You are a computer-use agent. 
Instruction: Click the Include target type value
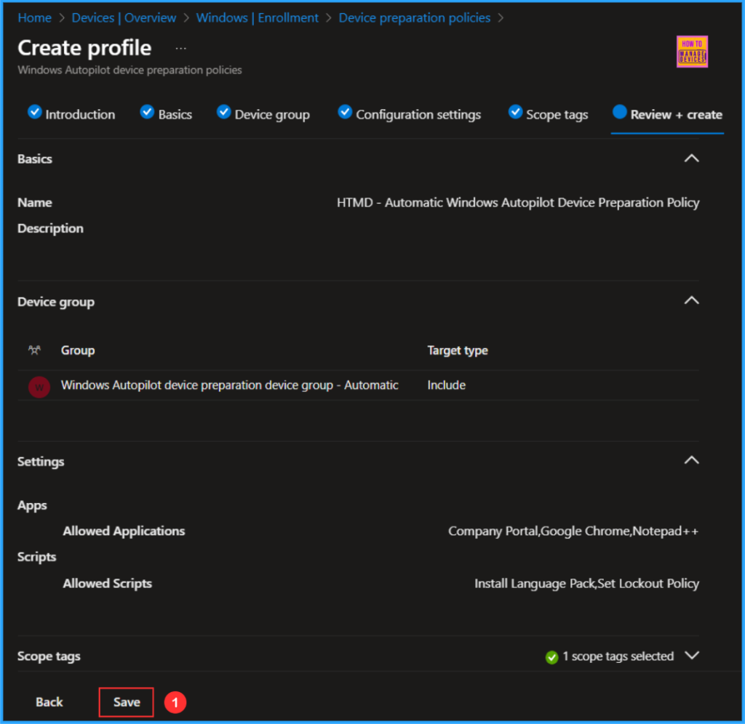pyautogui.click(x=446, y=385)
